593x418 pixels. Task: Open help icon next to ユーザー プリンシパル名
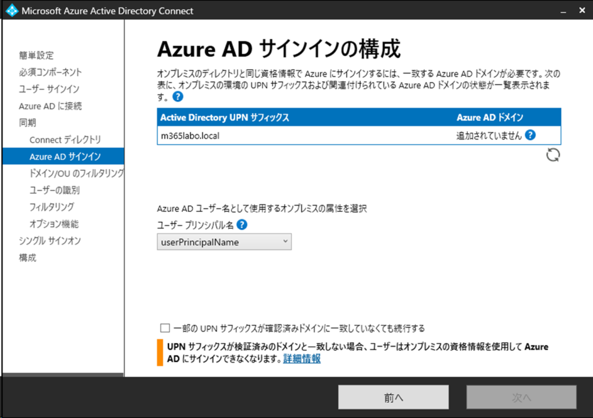(x=241, y=225)
